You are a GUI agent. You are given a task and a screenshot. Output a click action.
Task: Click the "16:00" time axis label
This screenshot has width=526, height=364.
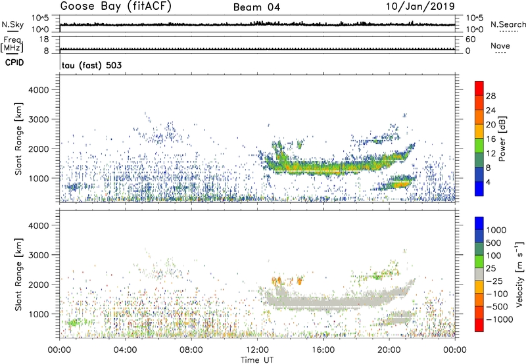click(x=323, y=350)
